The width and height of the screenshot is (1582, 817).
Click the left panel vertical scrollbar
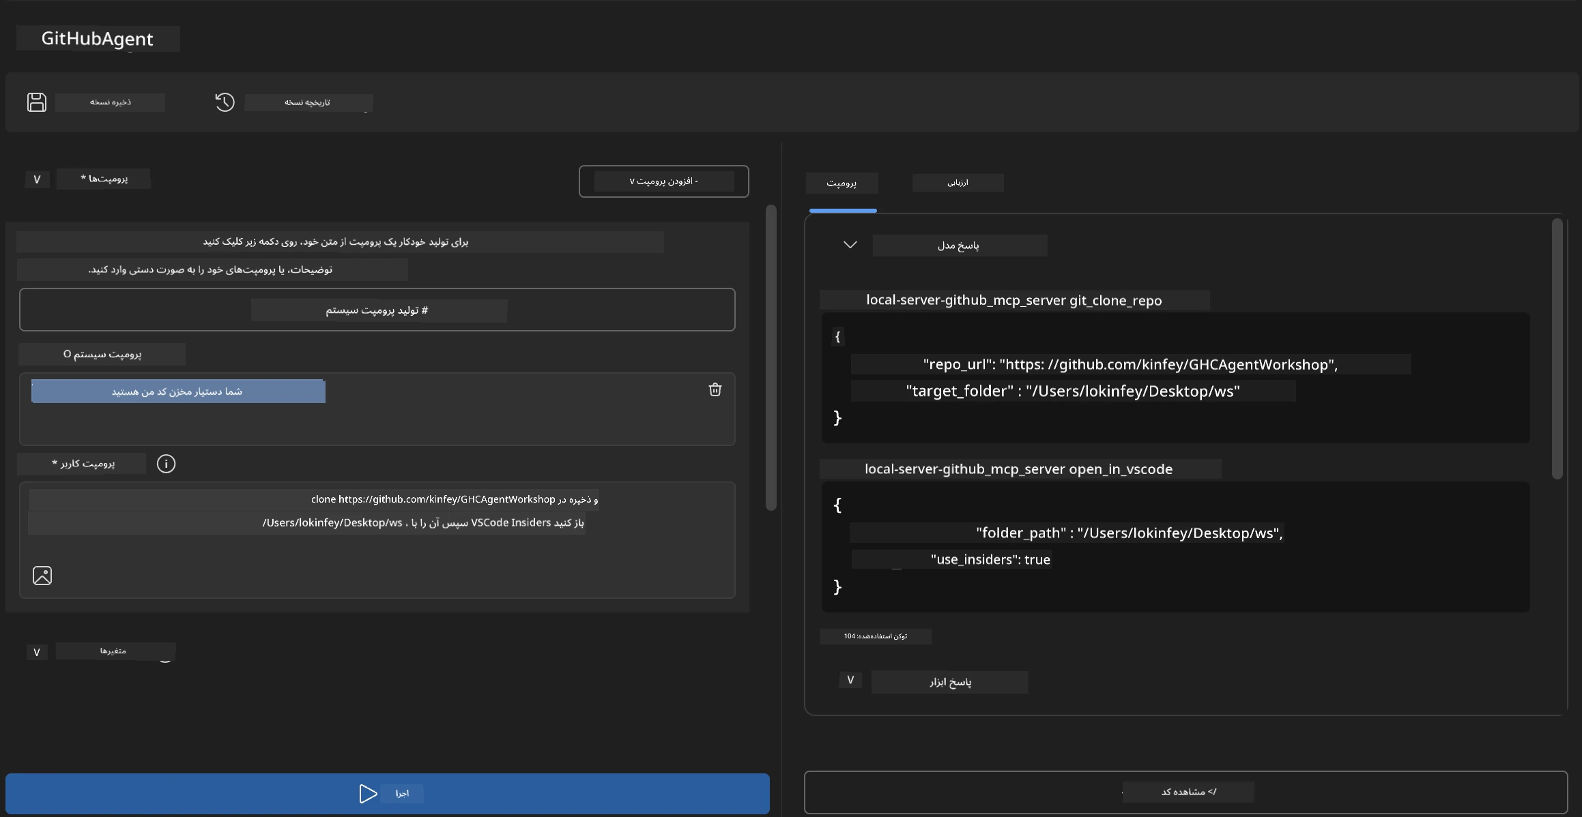pos(771,357)
